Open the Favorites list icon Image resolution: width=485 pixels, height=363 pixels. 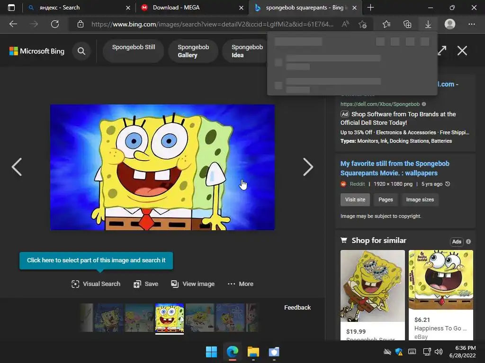click(386, 24)
